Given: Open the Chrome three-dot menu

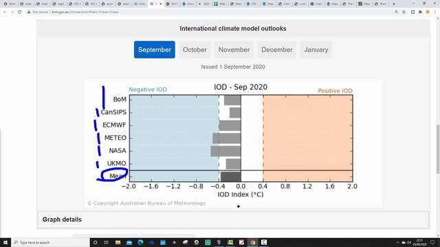Looking at the screenshot, I should [435, 12].
